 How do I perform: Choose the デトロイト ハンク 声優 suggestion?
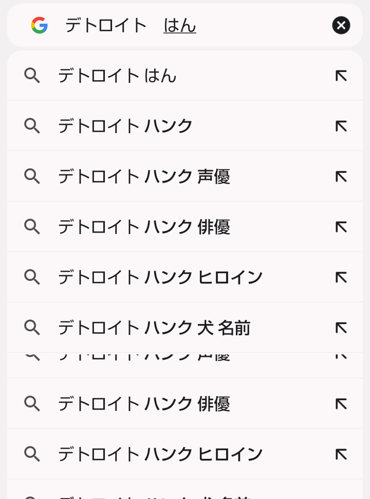pyautogui.click(x=144, y=176)
